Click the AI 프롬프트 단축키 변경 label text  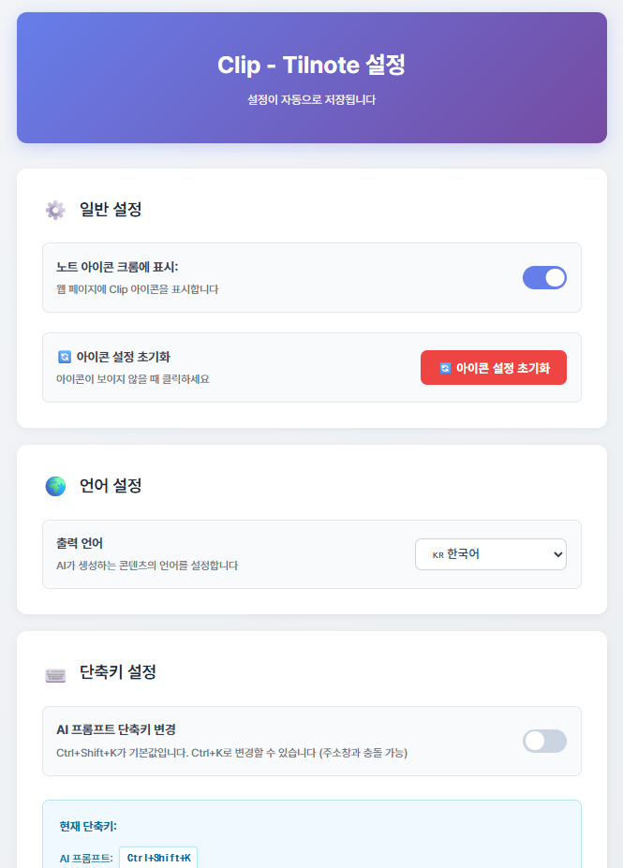116,729
